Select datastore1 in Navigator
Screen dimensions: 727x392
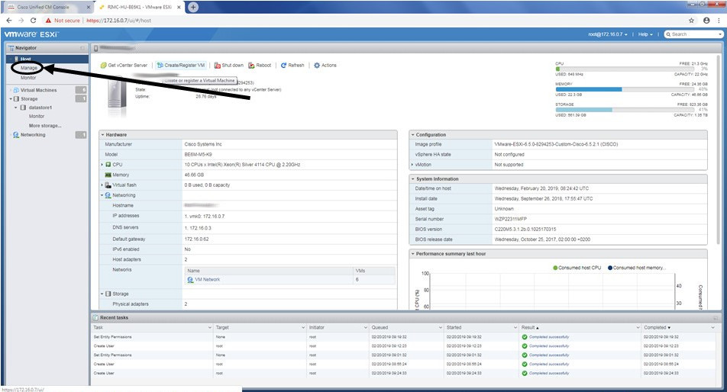40,108
